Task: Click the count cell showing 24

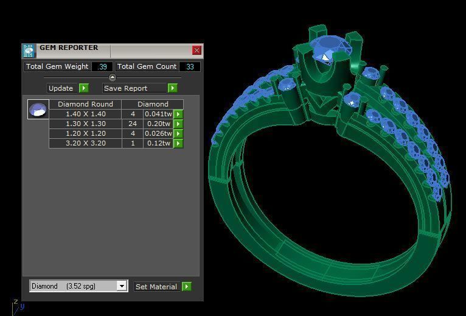Action: 133,124
